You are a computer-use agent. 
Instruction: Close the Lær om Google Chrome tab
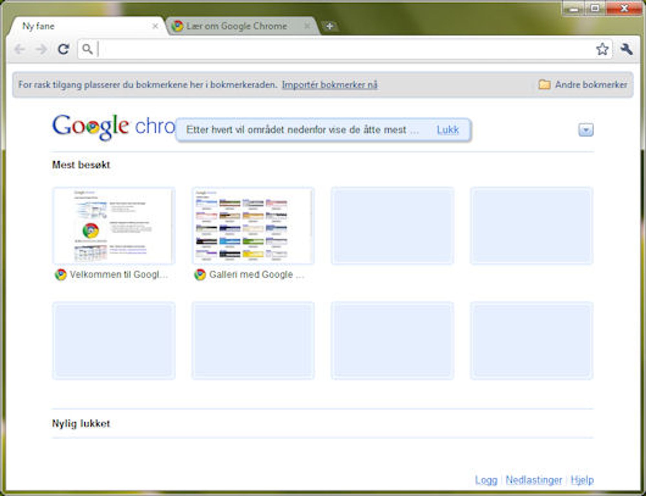[x=307, y=26]
